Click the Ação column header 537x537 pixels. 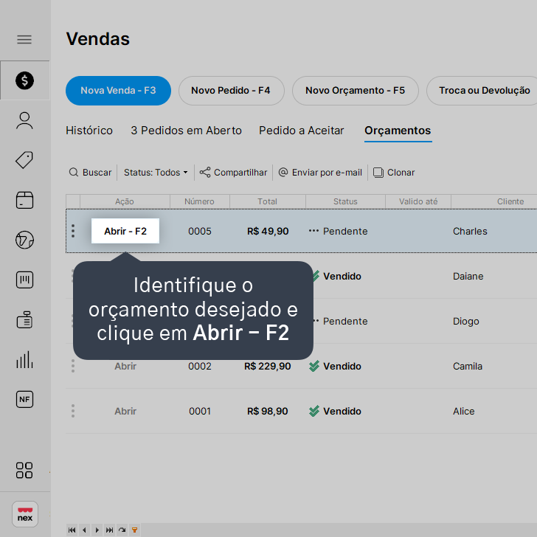point(125,201)
